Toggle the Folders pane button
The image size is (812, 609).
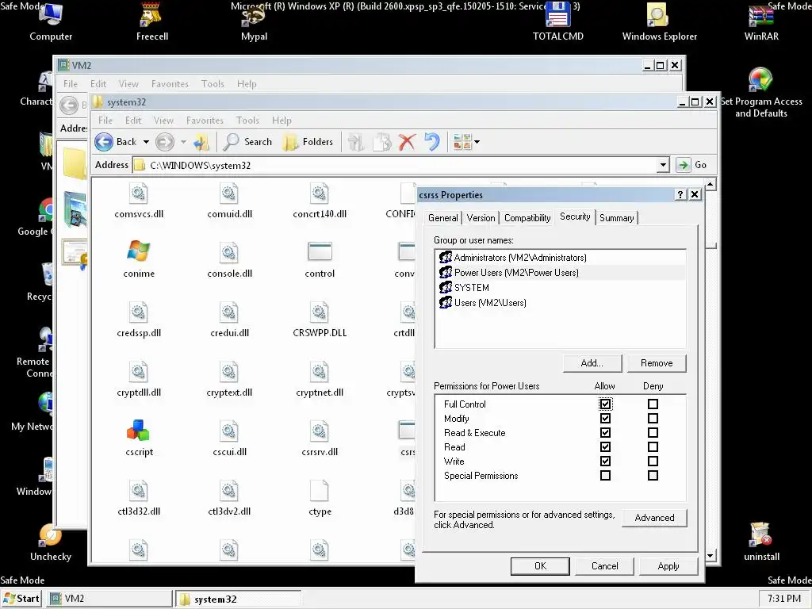[308, 142]
